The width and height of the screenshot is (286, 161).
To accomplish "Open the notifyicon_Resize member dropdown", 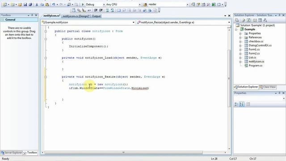I will click(x=229, y=22).
